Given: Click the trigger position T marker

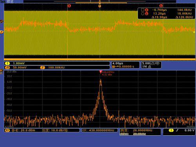Looking at the screenshot, I should tap(100, 6).
